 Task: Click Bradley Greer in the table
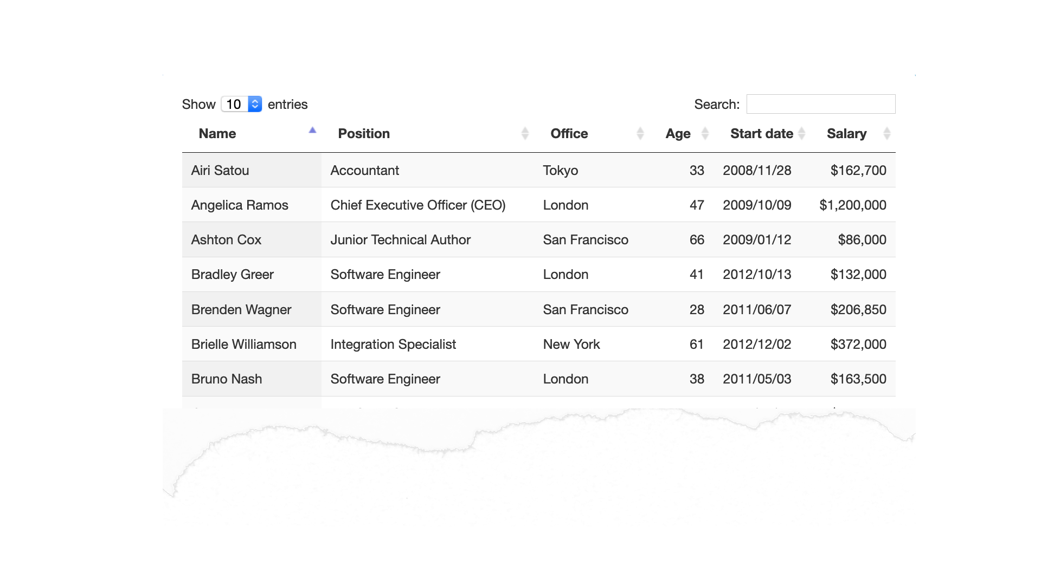click(232, 275)
